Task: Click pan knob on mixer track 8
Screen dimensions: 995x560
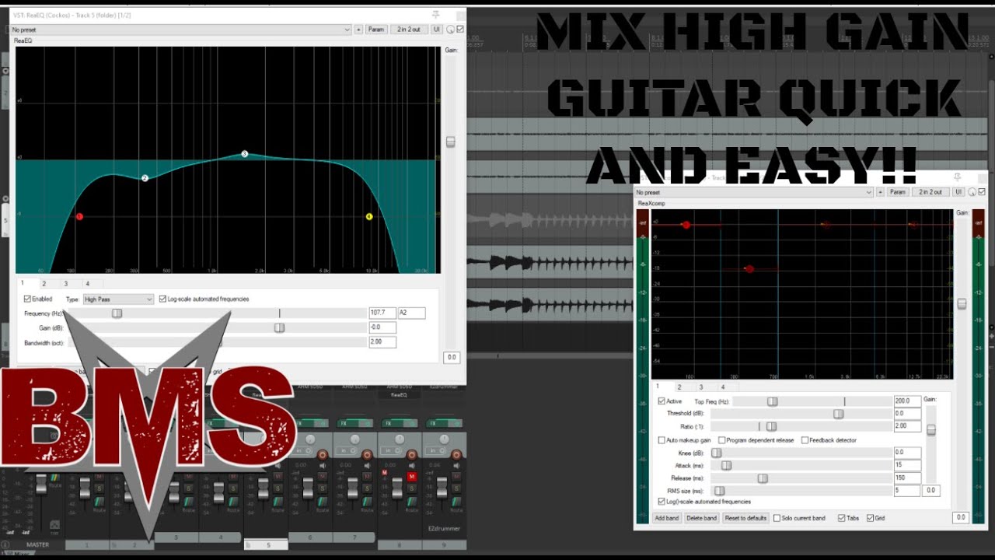Action: pyautogui.click(x=400, y=439)
